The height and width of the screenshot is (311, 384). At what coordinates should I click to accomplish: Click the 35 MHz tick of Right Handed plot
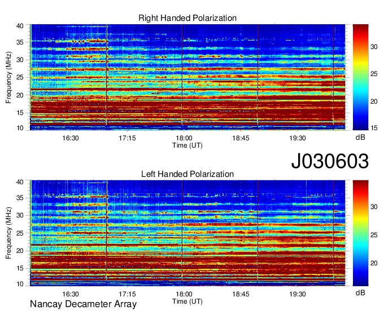tap(20, 42)
